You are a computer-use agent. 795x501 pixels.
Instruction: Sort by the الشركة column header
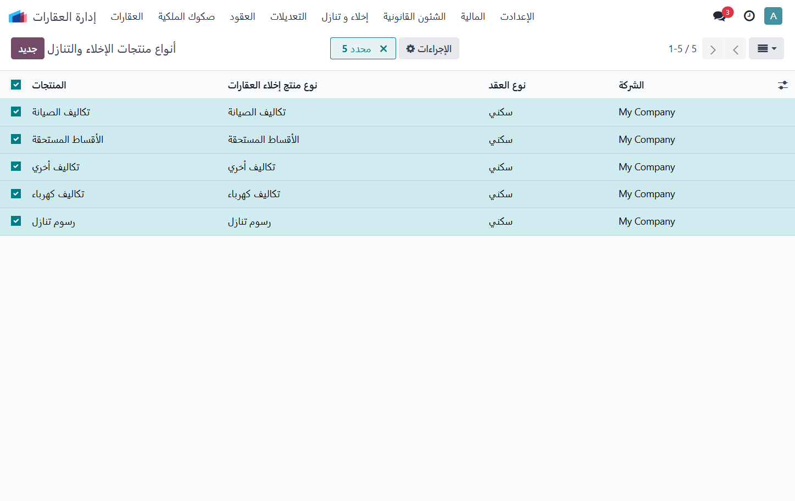click(x=631, y=85)
